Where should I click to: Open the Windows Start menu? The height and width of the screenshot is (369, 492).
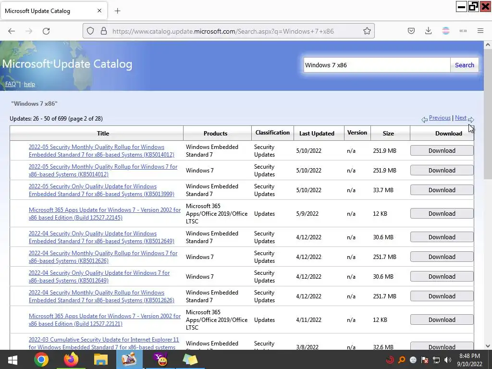coord(12,359)
